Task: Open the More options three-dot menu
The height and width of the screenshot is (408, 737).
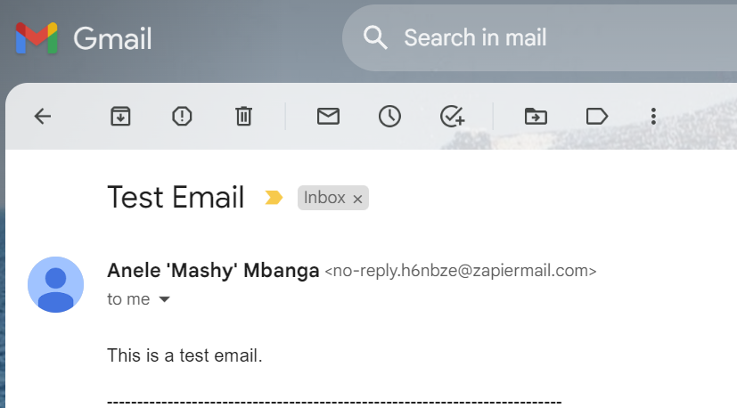Action: click(x=653, y=116)
